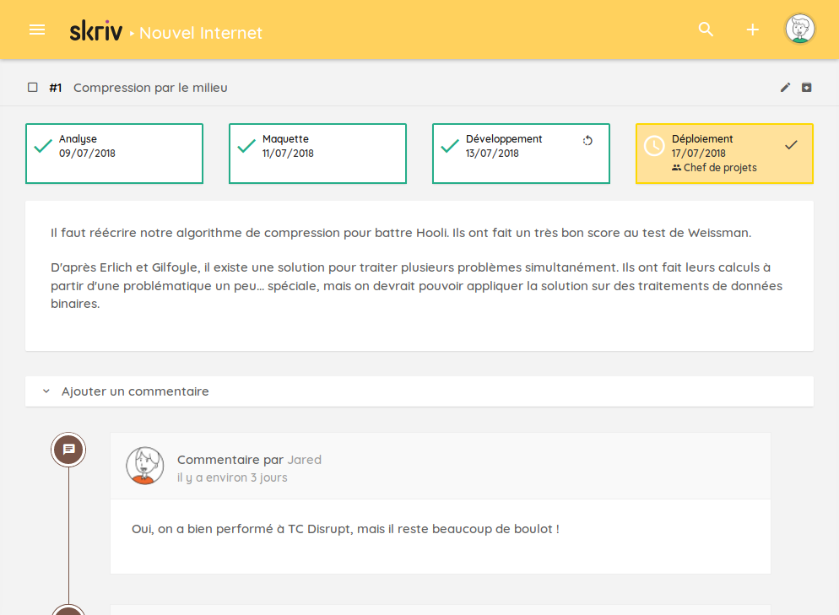Screen dimensions: 839x615
Task: Click the Compression par le milieu title
Action: pos(150,88)
